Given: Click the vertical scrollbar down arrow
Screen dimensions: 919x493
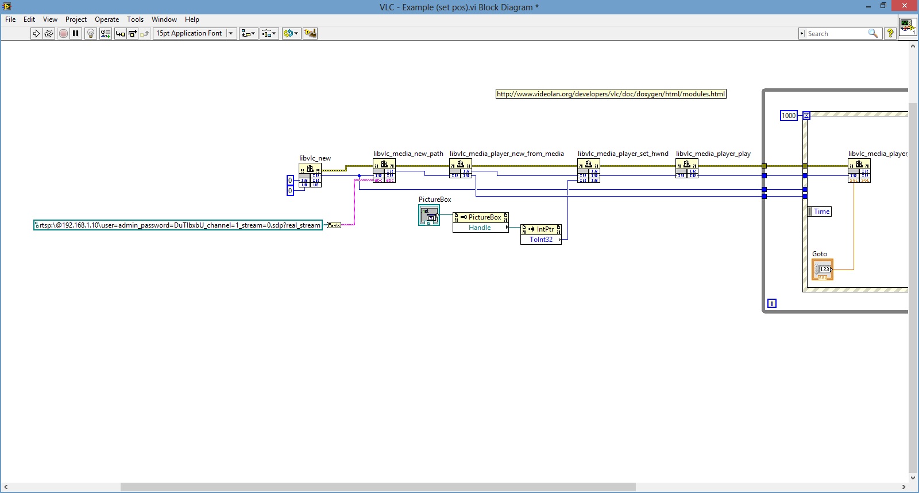Looking at the screenshot, I should tap(913, 478).
